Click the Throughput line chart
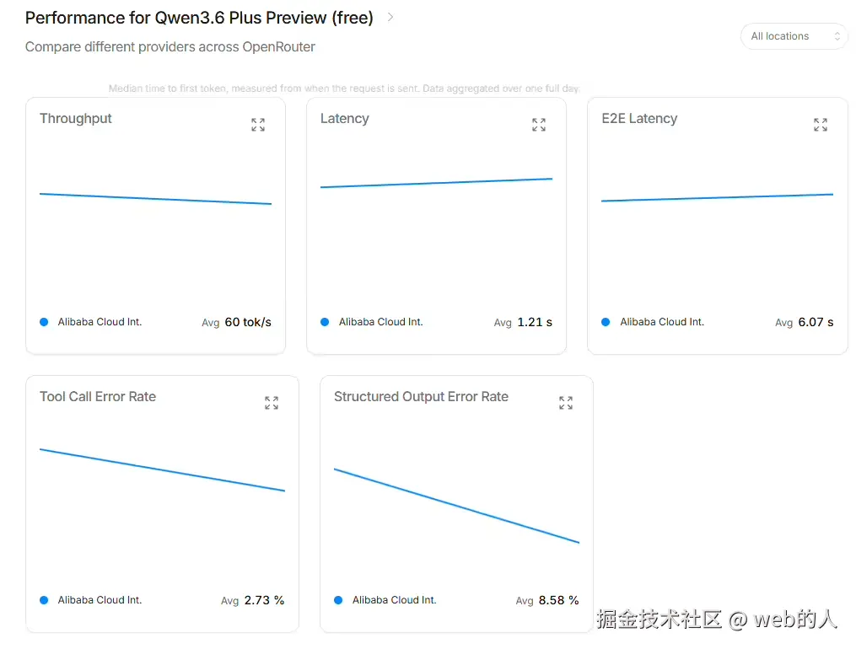Viewport: 856px width, 649px height. click(155, 199)
